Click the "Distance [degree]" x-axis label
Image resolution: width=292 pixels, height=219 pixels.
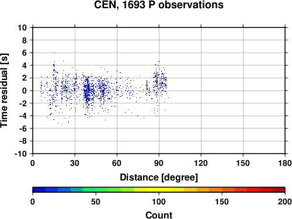(159, 178)
